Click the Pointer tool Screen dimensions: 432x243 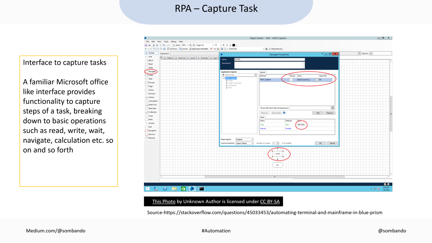[151, 53]
